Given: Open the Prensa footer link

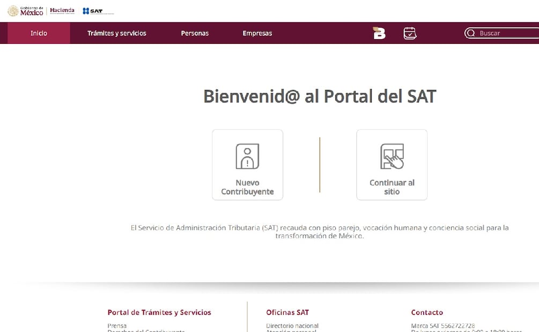Looking at the screenshot, I should (x=117, y=326).
